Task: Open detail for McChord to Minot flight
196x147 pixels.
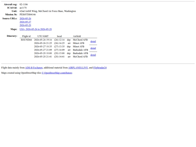Action: click(93, 41)
